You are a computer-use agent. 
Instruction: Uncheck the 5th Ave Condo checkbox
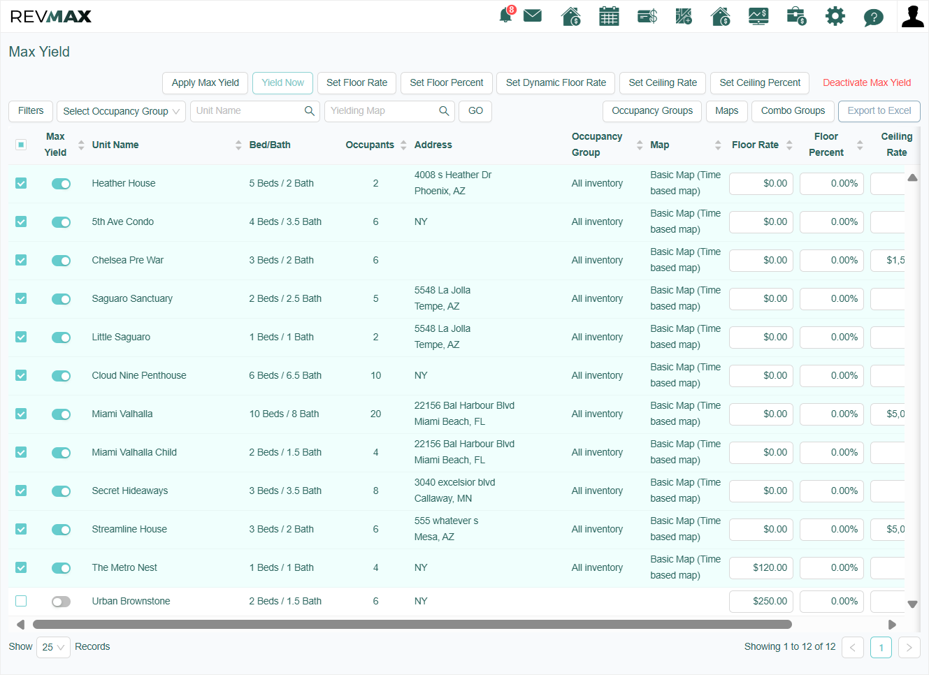(21, 222)
